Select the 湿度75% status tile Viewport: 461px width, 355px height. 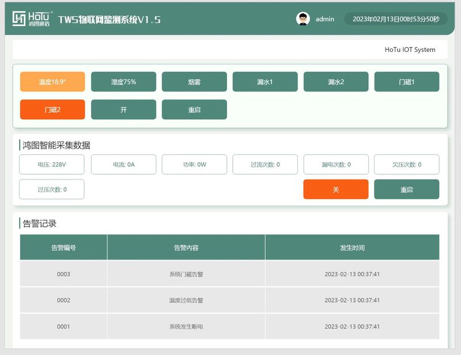pyautogui.click(x=123, y=82)
